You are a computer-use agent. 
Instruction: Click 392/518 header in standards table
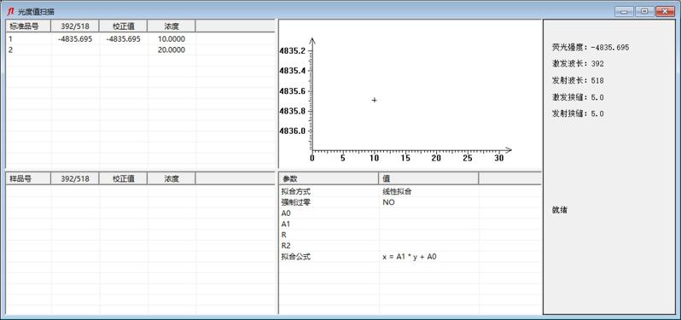point(75,26)
